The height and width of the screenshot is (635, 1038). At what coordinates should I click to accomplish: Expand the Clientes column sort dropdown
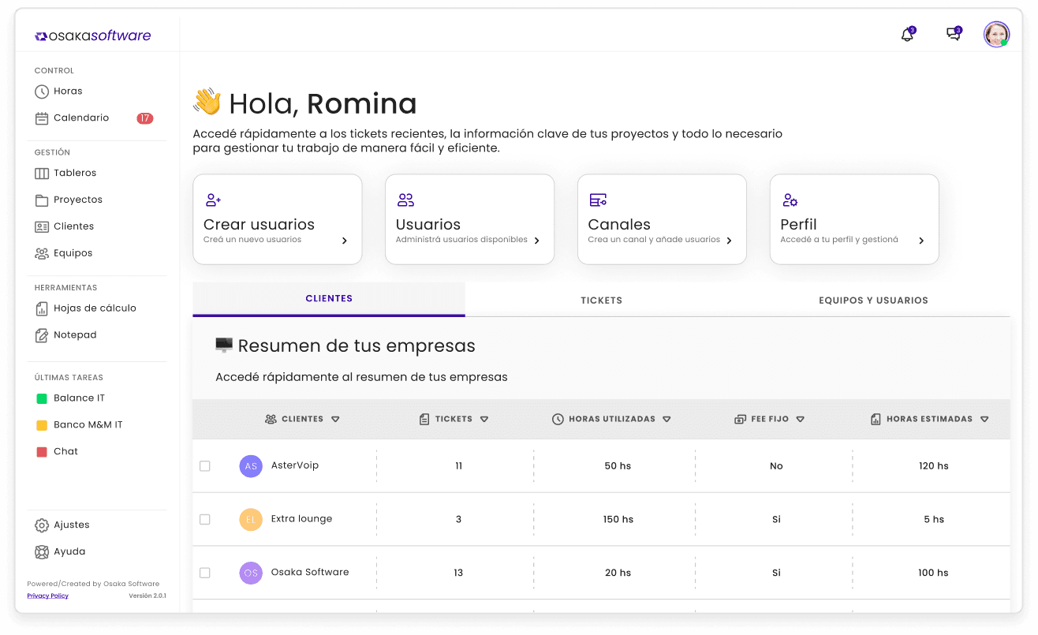point(335,420)
